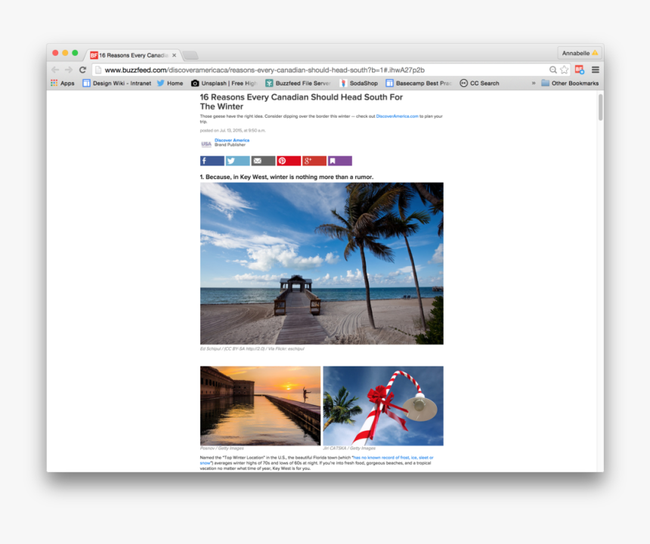Click the article title heading
Viewport: 650px width, 544px height.
pos(302,102)
